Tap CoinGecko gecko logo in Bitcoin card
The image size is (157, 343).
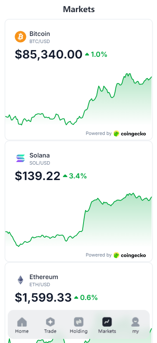[x=116, y=133]
